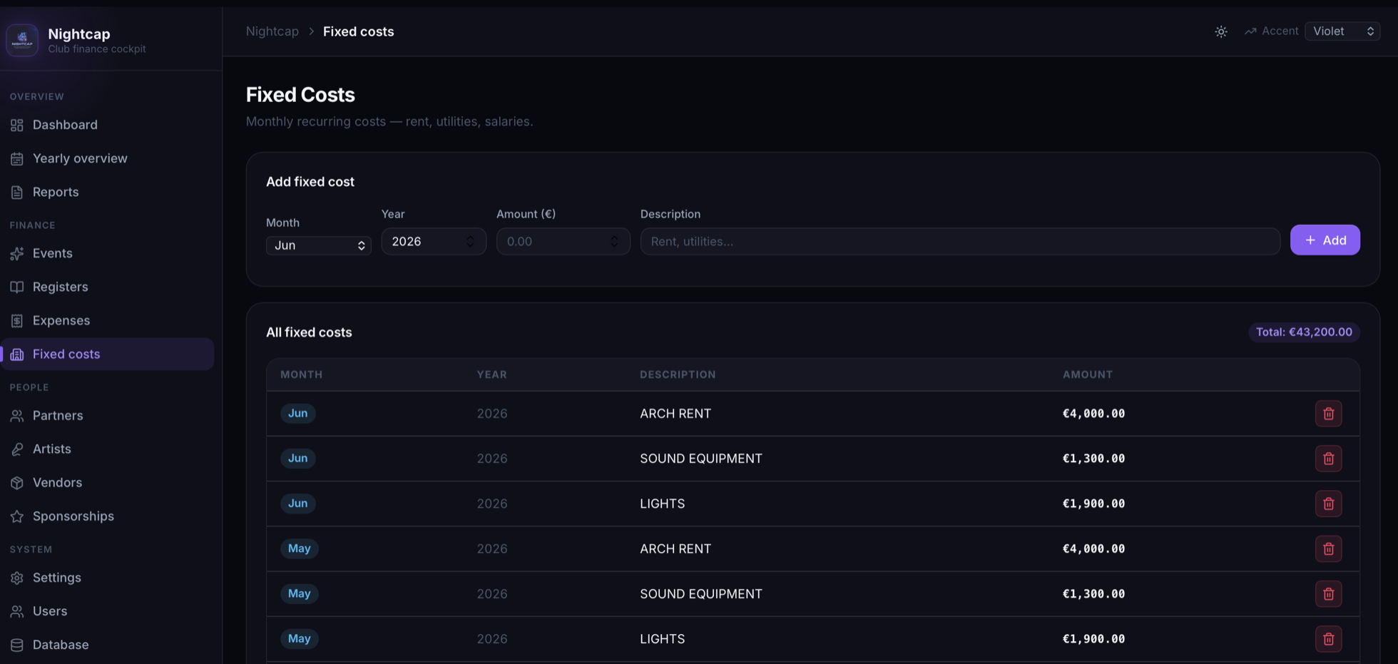Image resolution: width=1398 pixels, height=664 pixels.
Task: Click the Yearly overview calendar icon
Action: (x=17, y=158)
